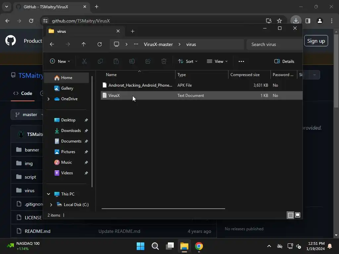Click the Share icon in Explorer toolbar
Image resolution: width=339 pixels, height=254 pixels.
point(148,61)
